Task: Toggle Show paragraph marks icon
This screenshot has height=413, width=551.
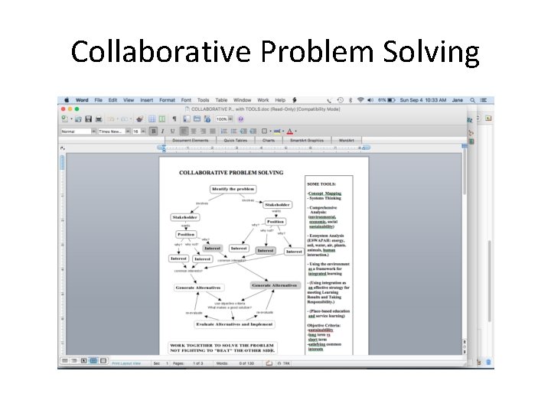Action: [174, 119]
